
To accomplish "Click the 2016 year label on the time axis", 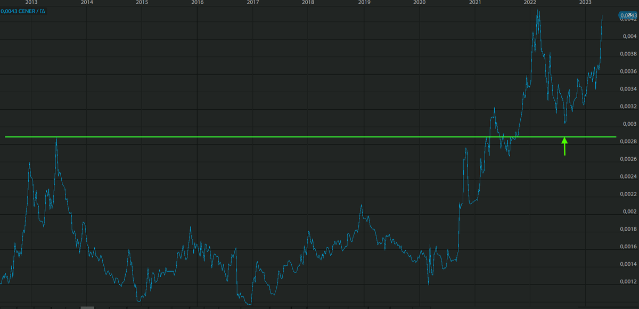I will (198, 3).
